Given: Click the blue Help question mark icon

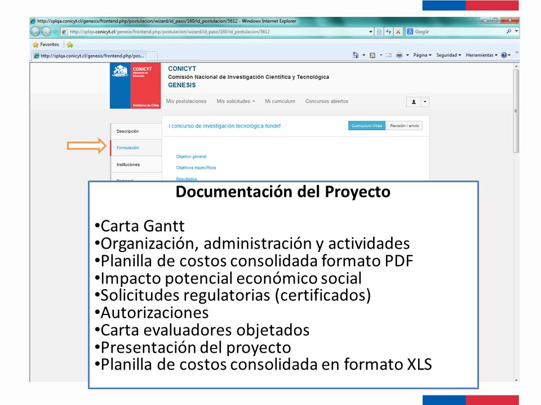Looking at the screenshot, I should tap(504, 55).
